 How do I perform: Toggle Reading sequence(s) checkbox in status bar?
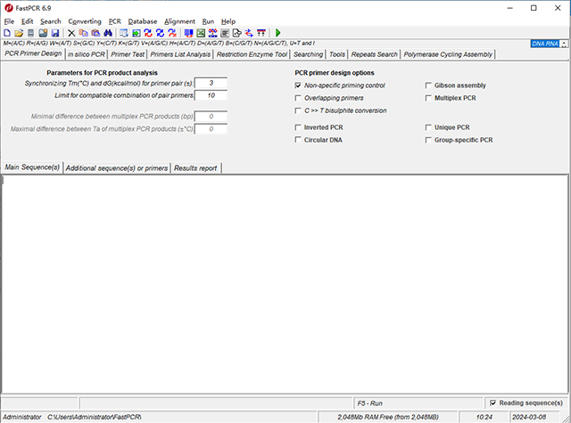pos(493,403)
